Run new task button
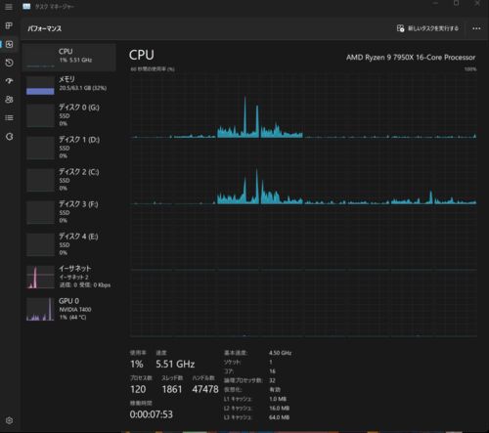Screen dimensions: 489x433 (427, 28)
